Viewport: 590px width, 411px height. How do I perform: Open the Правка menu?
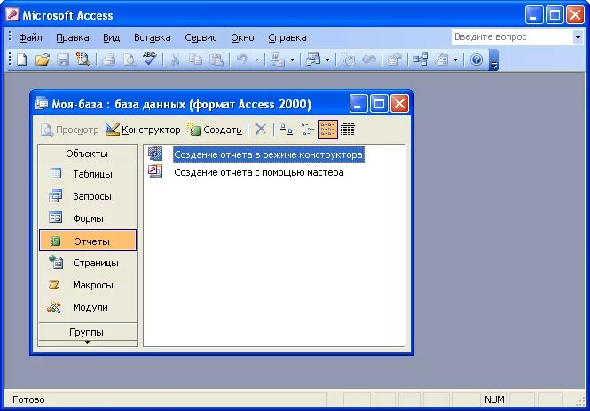point(73,37)
